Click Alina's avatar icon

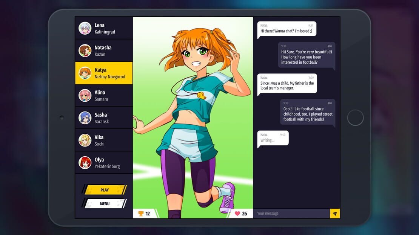(85, 96)
